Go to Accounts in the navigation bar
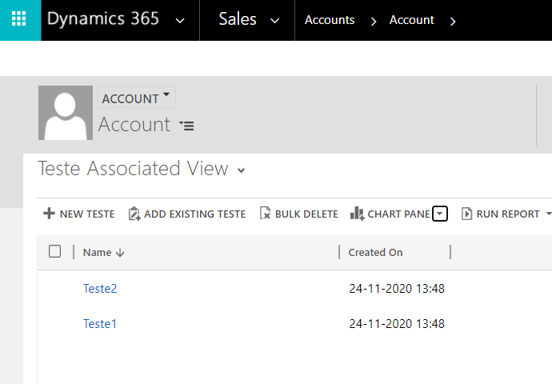Viewport: 552px width, 384px height. point(330,20)
